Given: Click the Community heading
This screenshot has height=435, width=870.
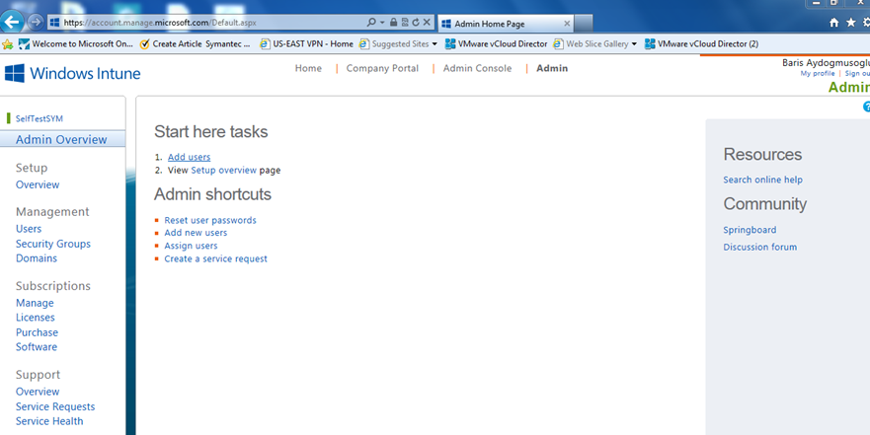Looking at the screenshot, I should point(764,204).
